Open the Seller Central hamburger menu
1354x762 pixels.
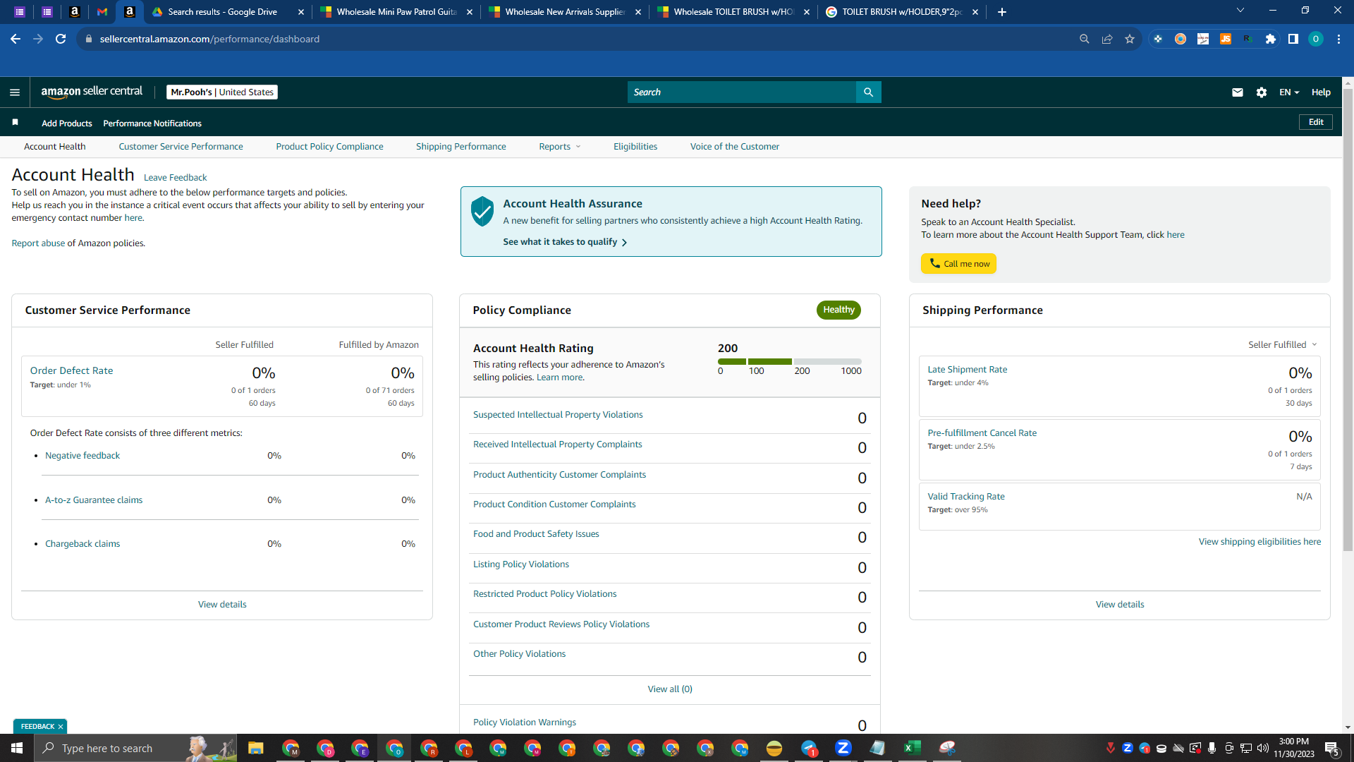click(15, 92)
